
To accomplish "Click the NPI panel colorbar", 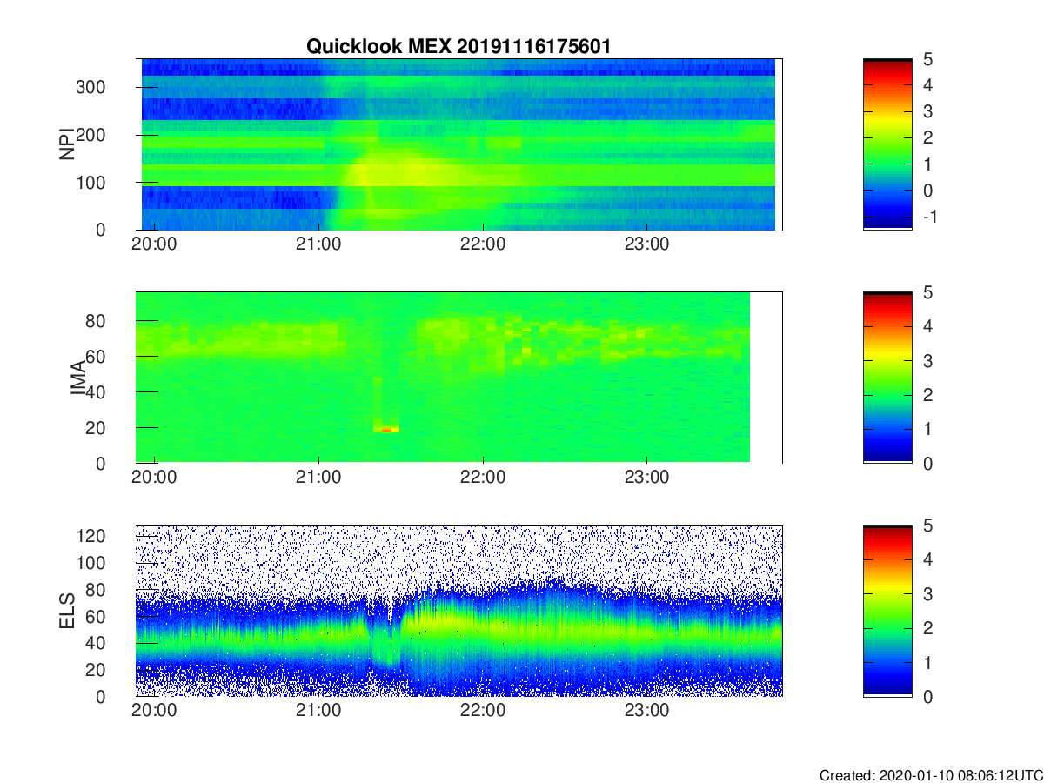I will point(887,144).
